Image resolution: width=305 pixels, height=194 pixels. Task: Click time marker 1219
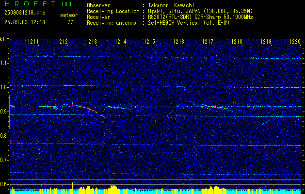click(266, 41)
